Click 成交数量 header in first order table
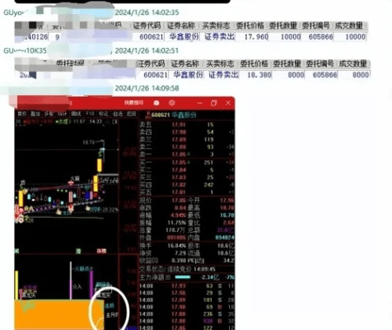 click(349, 26)
